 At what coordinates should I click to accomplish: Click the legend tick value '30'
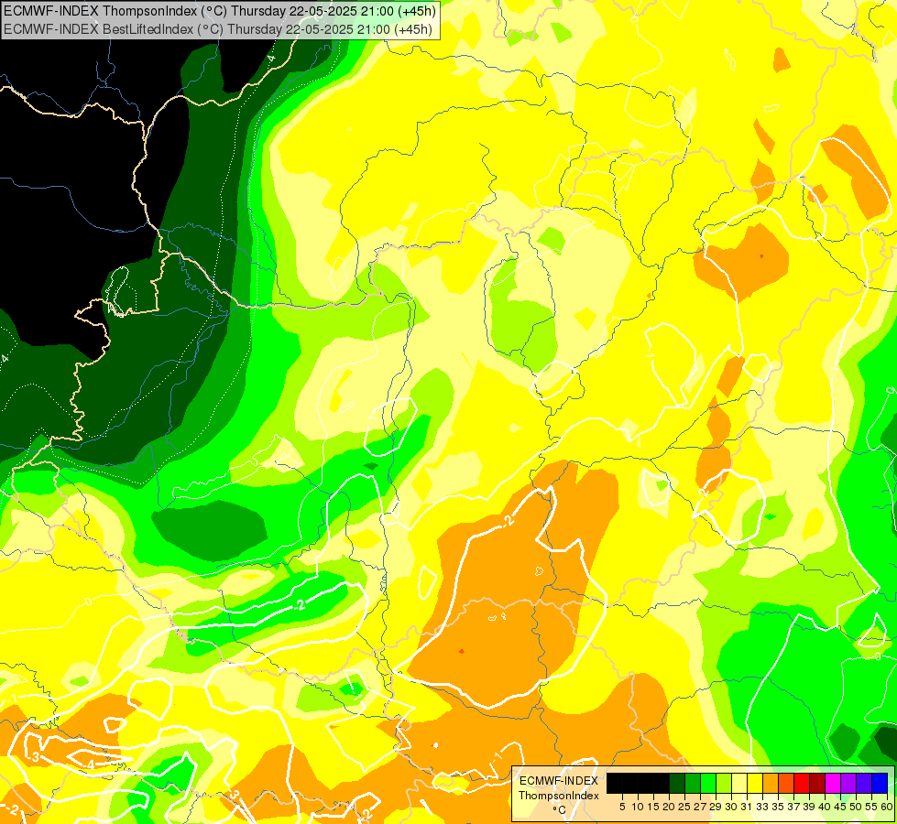[x=732, y=807]
